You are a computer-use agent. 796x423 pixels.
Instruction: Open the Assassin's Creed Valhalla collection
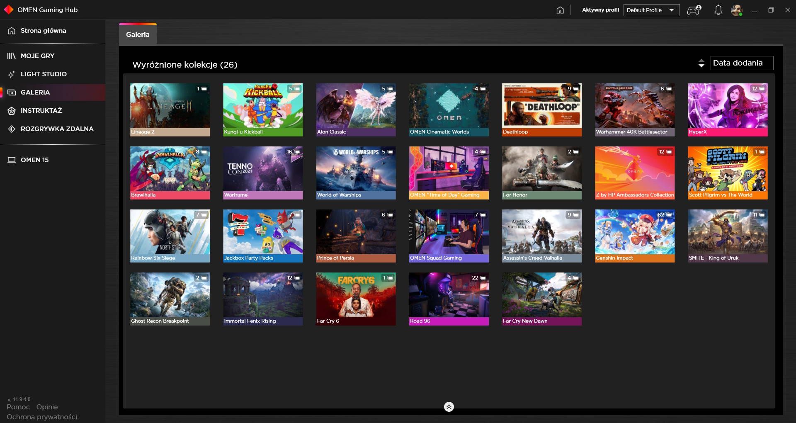coord(542,236)
